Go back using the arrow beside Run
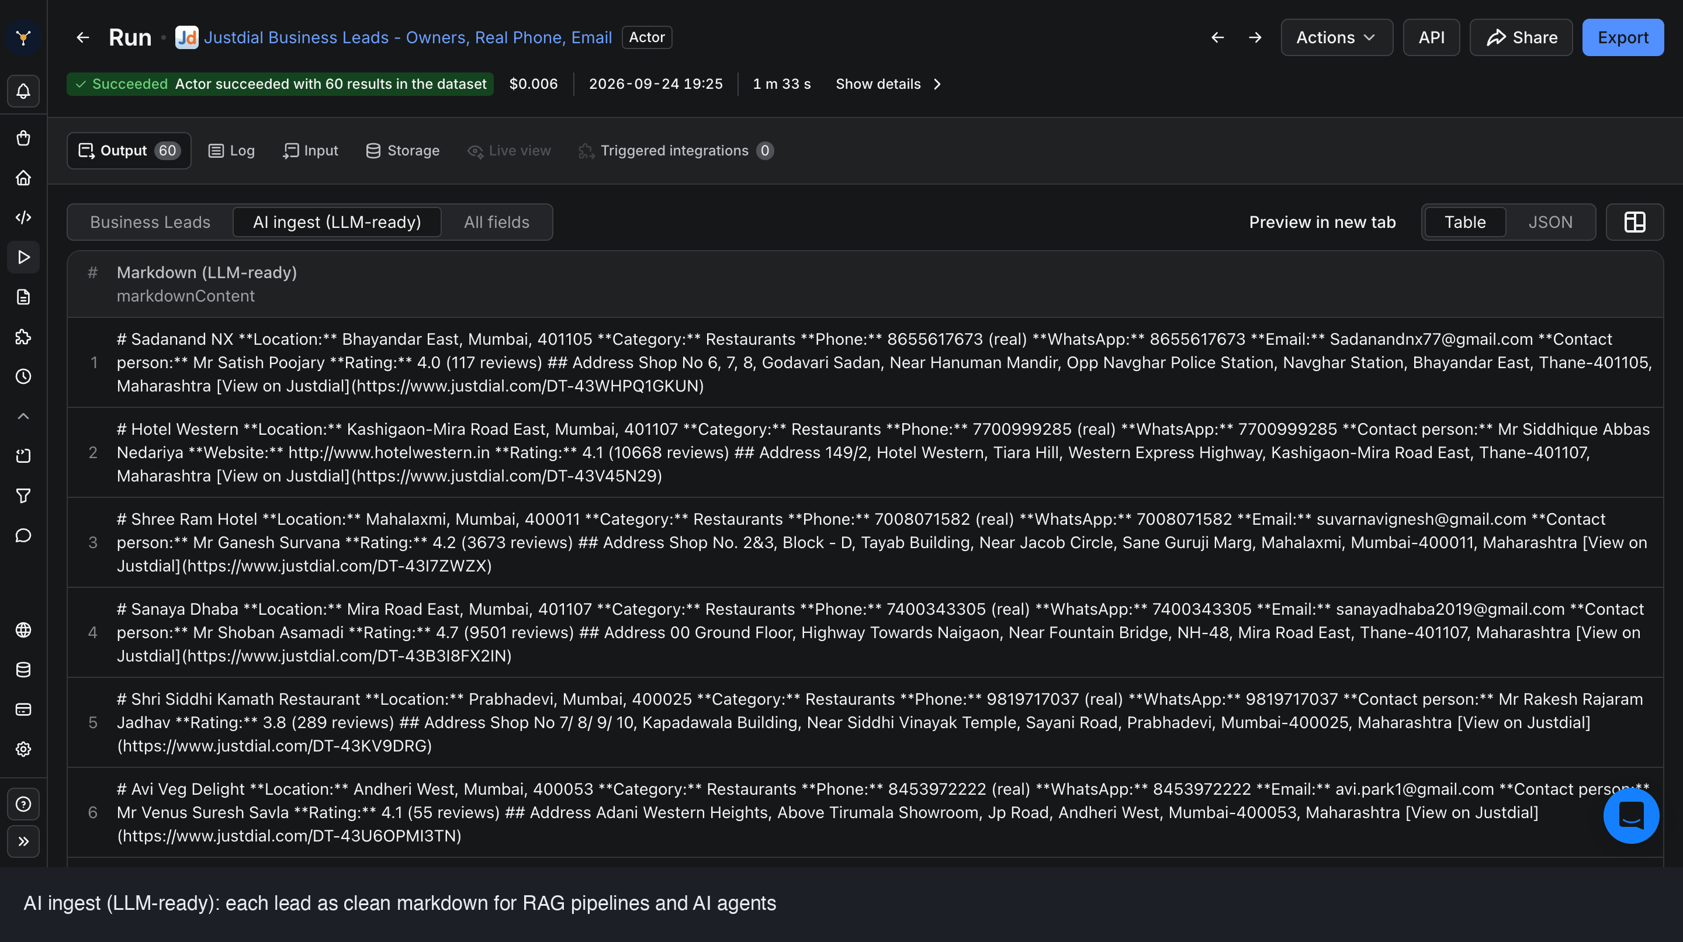The height and width of the screenshot is (942, 1683). pos(82,37)
